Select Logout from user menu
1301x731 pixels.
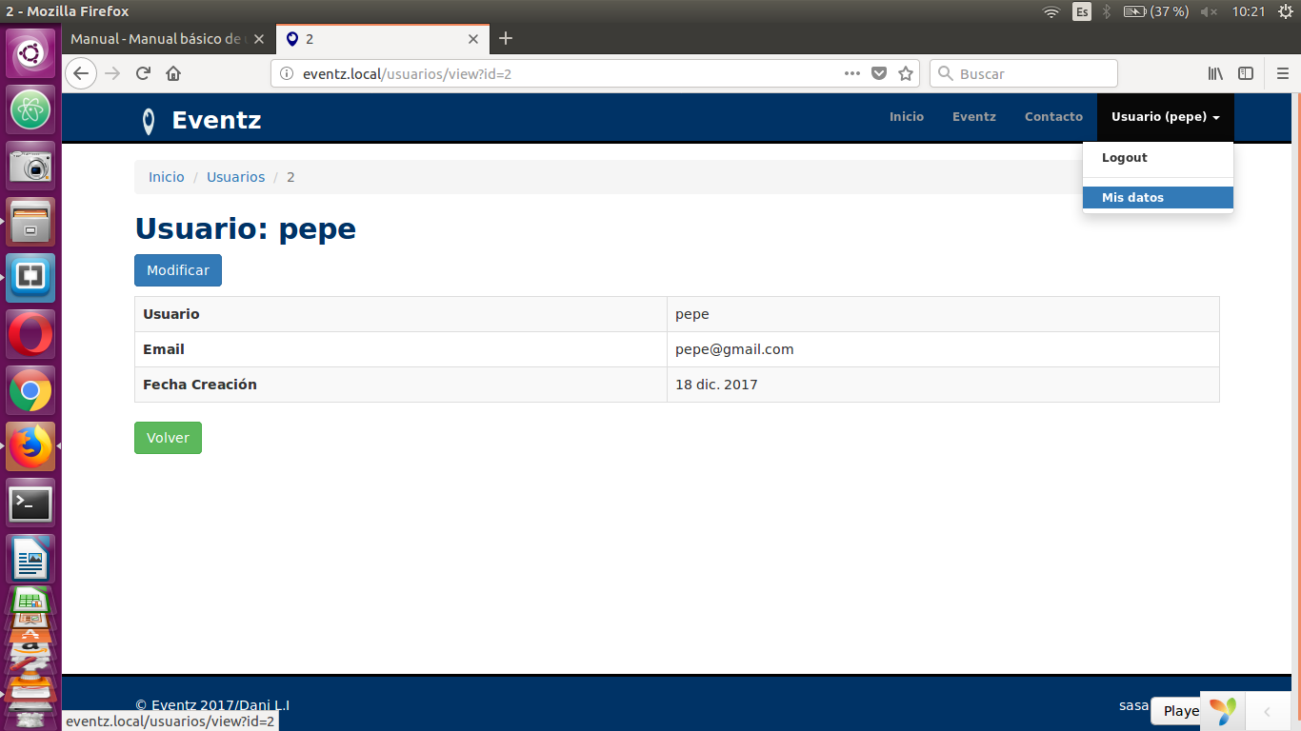click(x=1158, y=158)
